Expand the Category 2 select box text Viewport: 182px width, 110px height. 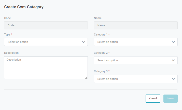click(108, 60)
